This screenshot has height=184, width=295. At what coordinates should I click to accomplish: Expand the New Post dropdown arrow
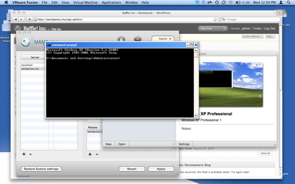click(224, 29)
